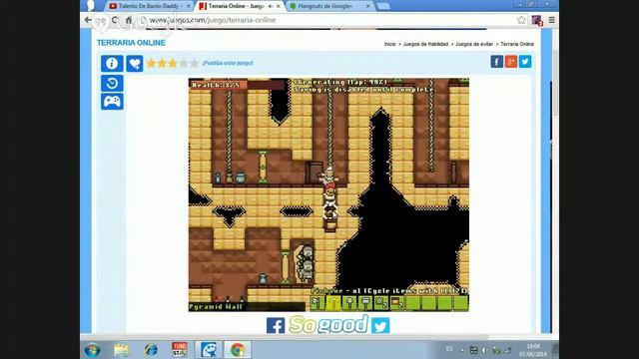This screenshot has width=639, height=359.
Task: Go back with browser back arrow
Action: (88, 20)
